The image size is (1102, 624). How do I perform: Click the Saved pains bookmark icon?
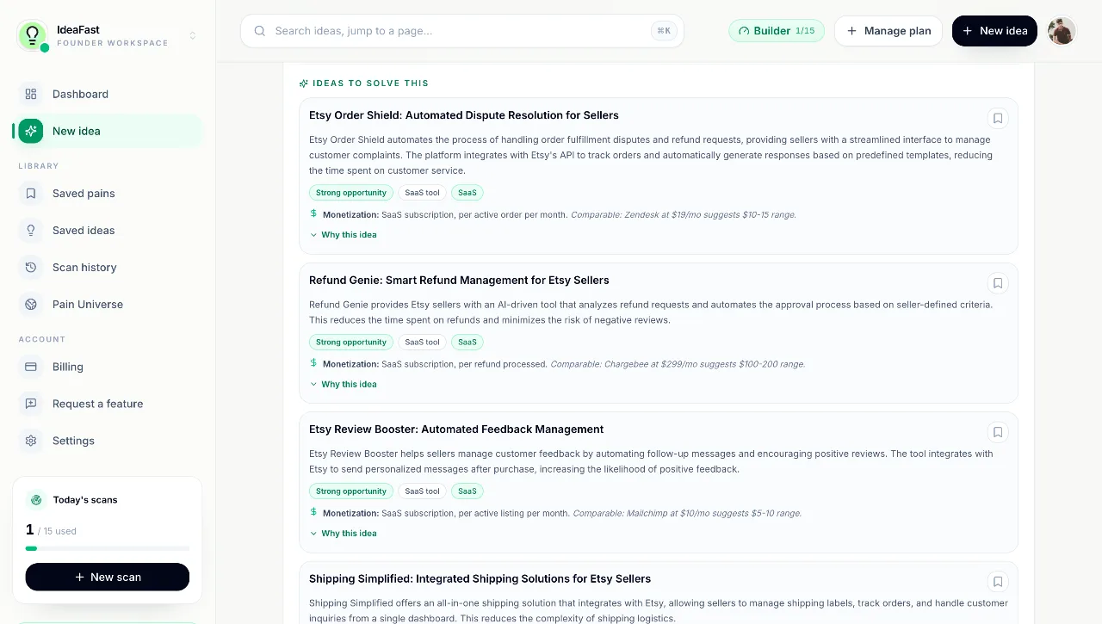click(x=31, y=194)
